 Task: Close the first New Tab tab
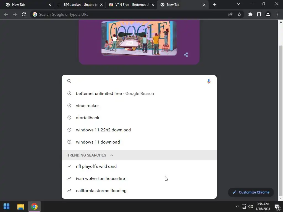coord(50,5)
